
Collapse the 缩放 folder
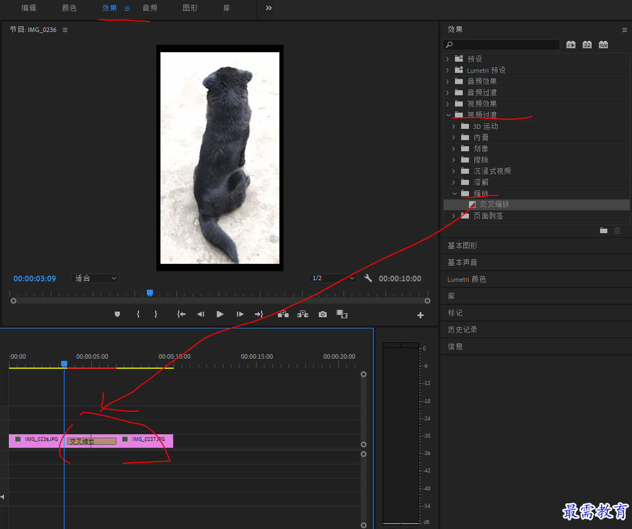click(x=454, y=193)
